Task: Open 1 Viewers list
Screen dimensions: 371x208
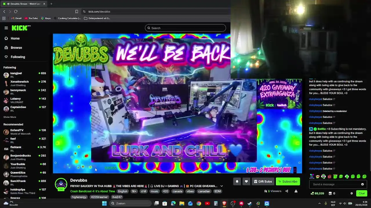Action: (273, 191)
